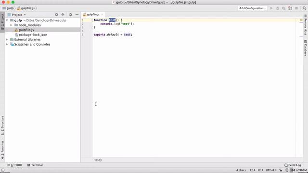Open LF line separator dropdown
The width and height of the screenshot is (308, 173).
tap(260, 170)
